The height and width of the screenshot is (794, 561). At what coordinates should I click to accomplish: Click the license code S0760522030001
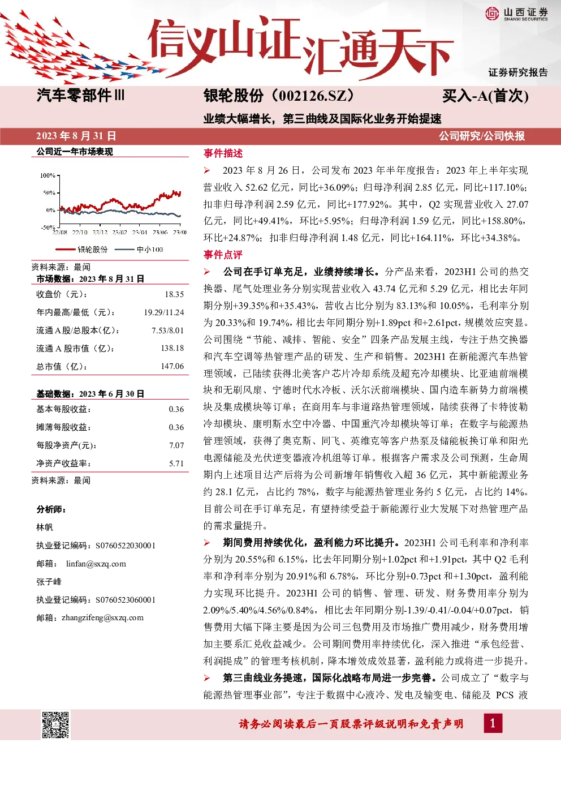(x=126, y=546)
